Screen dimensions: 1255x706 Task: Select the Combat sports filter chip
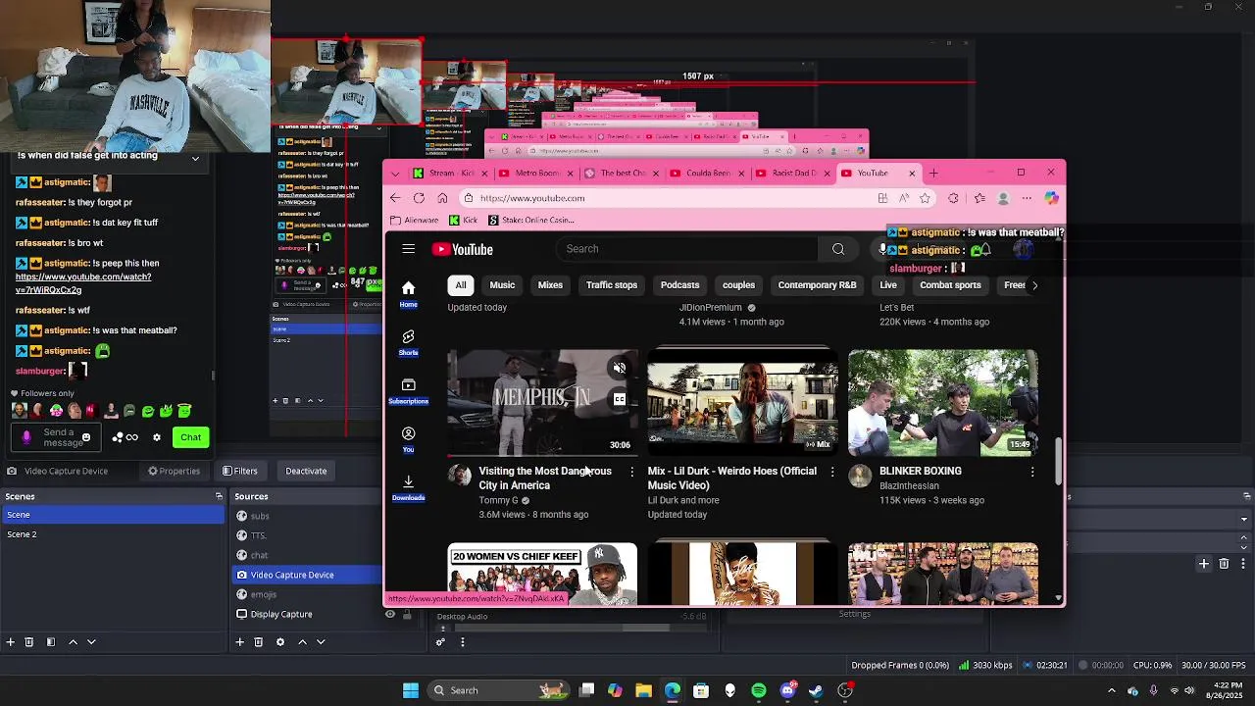coord(950,285)
